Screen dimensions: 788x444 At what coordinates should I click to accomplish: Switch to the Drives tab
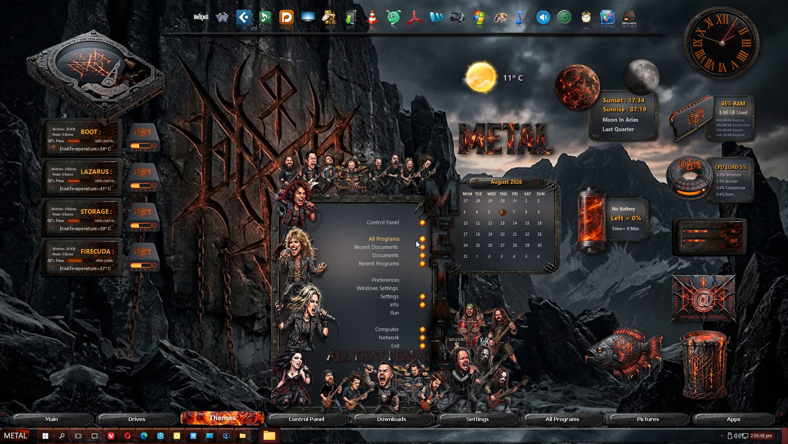(x=137, y=419)
